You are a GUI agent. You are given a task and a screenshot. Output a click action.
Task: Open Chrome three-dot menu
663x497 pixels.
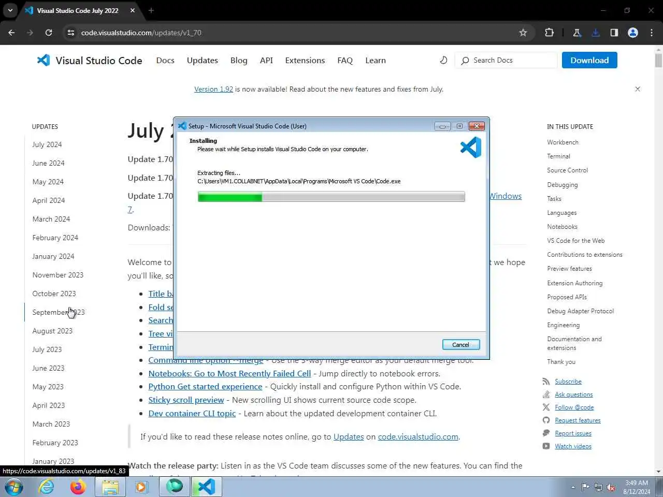click(x=652, y=33)
